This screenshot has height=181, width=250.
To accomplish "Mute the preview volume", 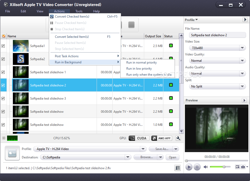I will (206, 167).
